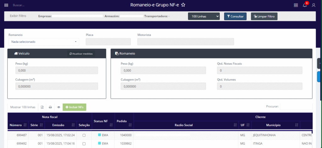The width and height of the screenshot is (322, 148).
Task: Click the print table icon
Action: click(50, 107)
